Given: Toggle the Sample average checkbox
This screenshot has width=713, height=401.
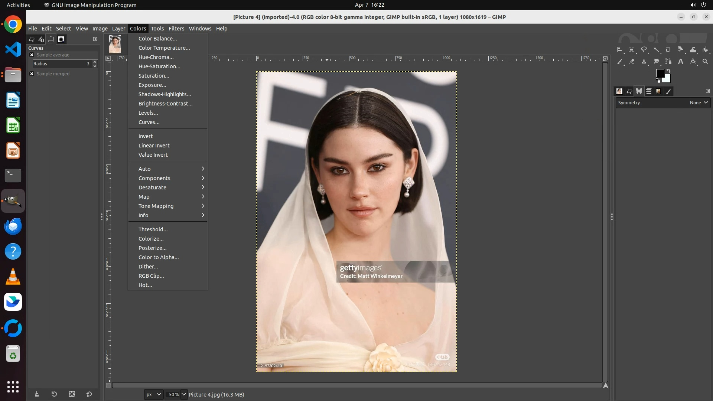Looking at the screenshot, I should click(32, 55).
